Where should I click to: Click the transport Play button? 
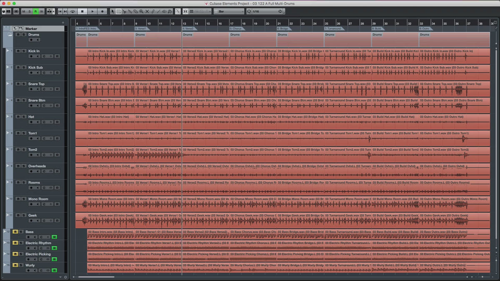click(92, 12)
